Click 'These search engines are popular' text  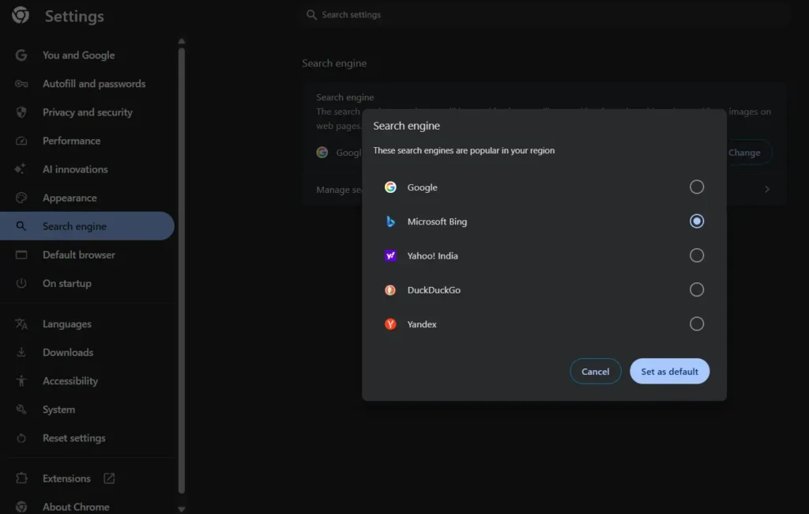click(x=464, y=150)
